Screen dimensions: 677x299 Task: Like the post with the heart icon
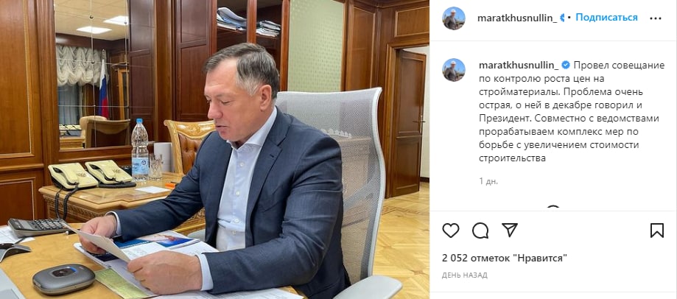pyautogui.click(x=451, y=231)
